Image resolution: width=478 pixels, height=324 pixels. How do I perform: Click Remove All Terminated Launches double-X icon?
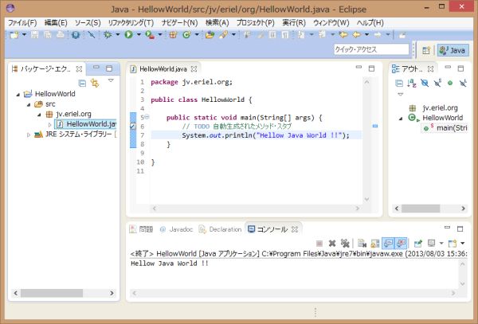pos(345,243)
